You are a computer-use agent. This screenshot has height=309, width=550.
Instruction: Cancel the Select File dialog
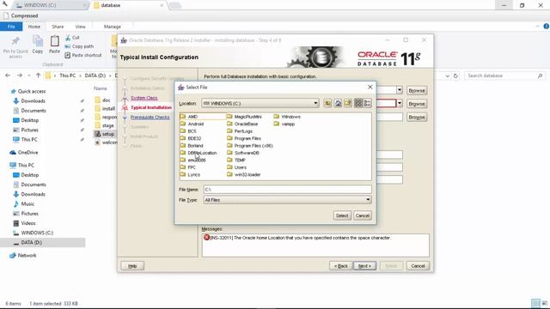pos(362,215)
